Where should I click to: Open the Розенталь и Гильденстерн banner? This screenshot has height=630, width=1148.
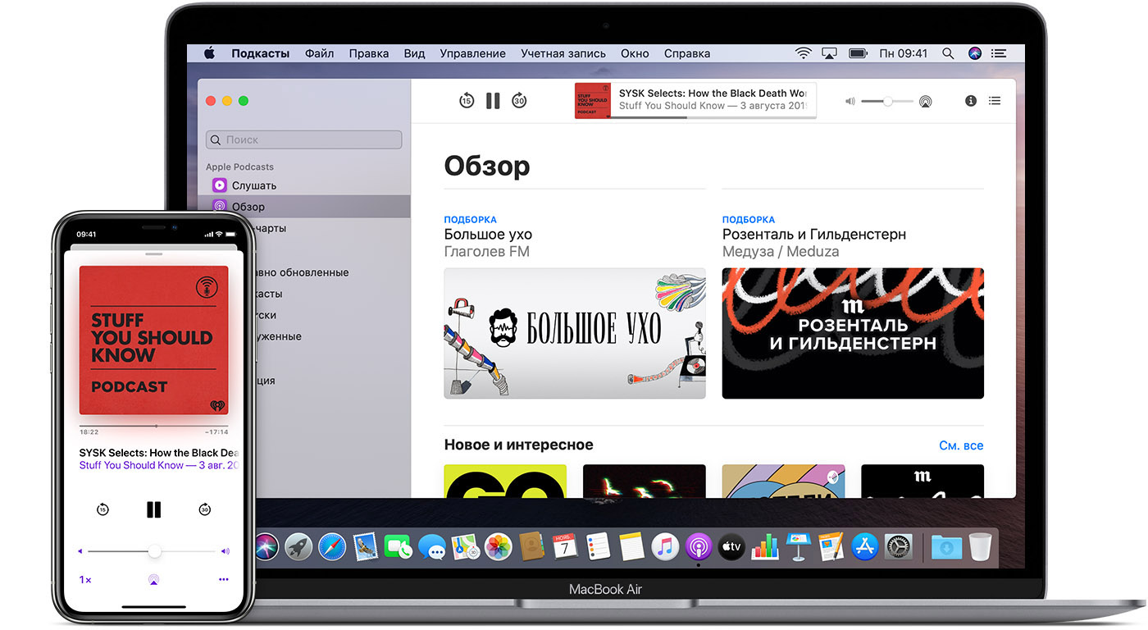coord(853,333)
